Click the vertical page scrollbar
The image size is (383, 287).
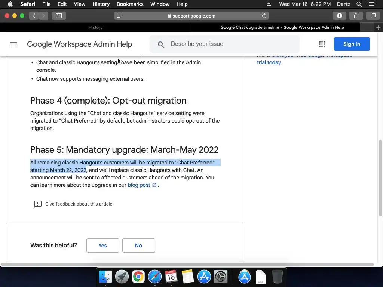[x=380, y=178]
